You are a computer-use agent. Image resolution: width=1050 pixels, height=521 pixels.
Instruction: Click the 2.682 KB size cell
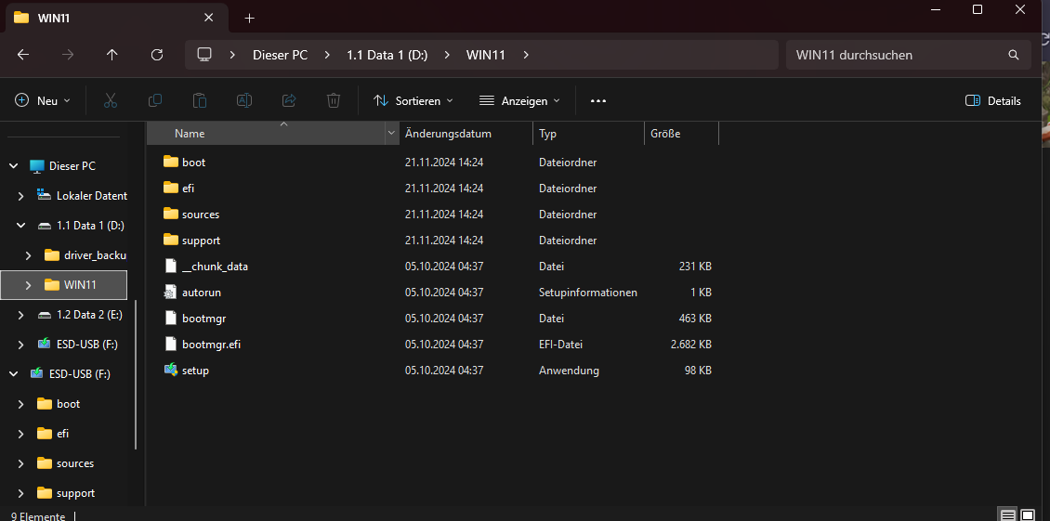click(x=690, y=345)
